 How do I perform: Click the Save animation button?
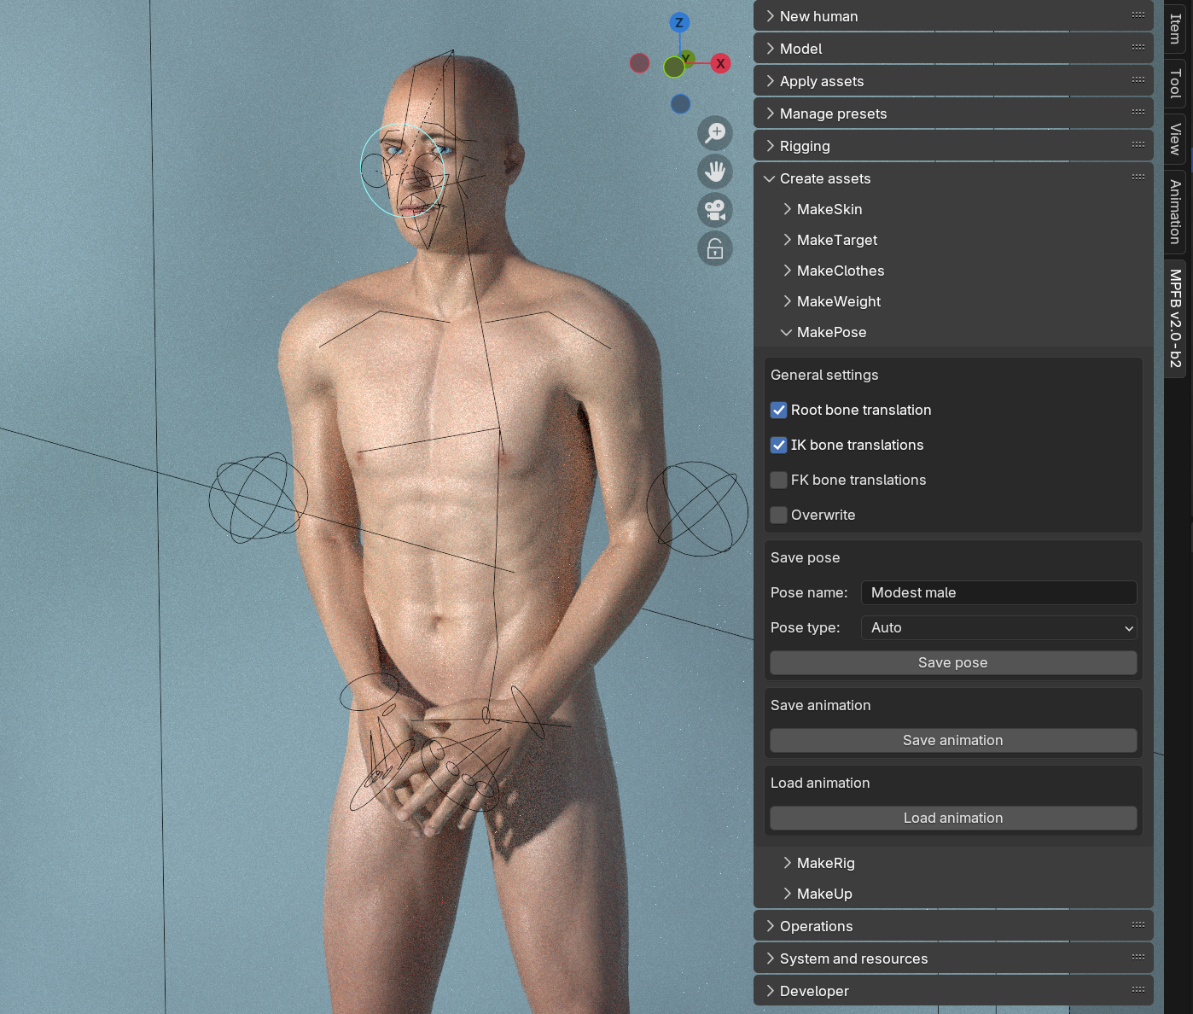pyautogui.click(x=953, y=740)
